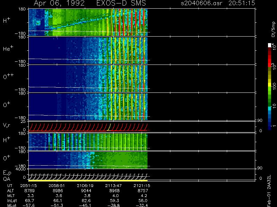This screenshot has width=277, height=207.
Task: Select the file name 's2040606.asr'
Action: point(202,3)
